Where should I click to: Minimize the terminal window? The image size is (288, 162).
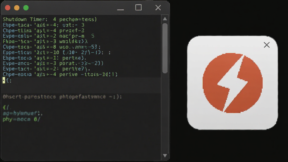[x=120, y=10]
